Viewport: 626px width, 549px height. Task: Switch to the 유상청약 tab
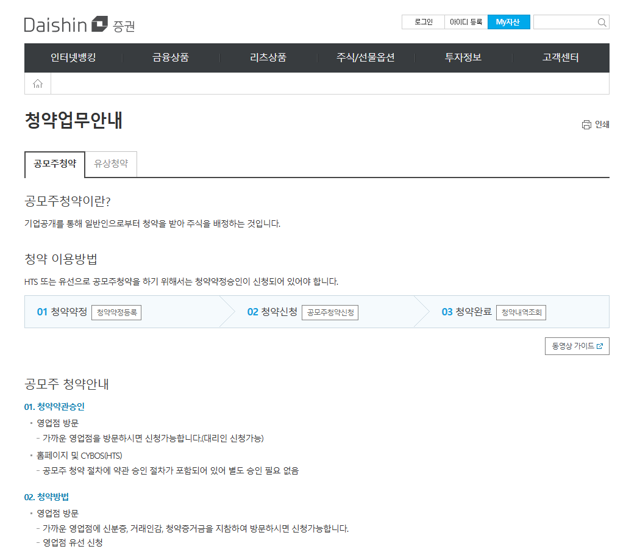tap(110, 165)
